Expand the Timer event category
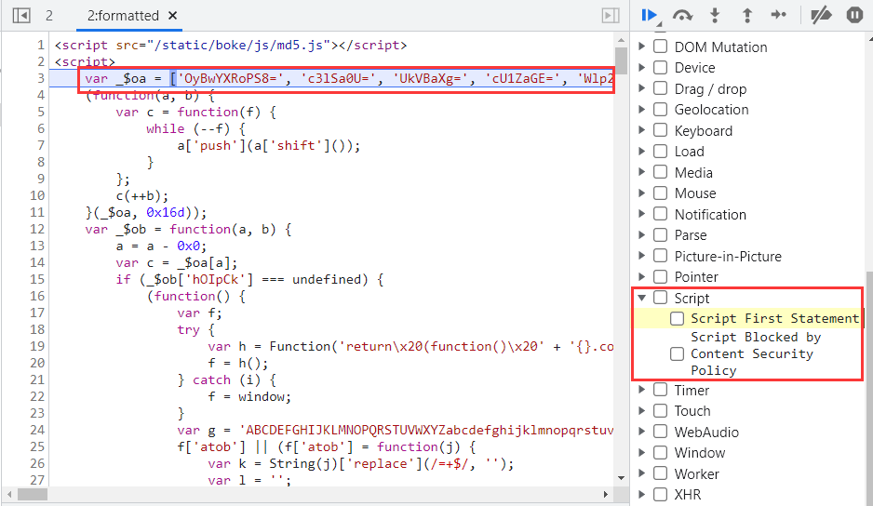Image resolution: width=873 pixels, height=506 pixels. [x=642, y=391]
